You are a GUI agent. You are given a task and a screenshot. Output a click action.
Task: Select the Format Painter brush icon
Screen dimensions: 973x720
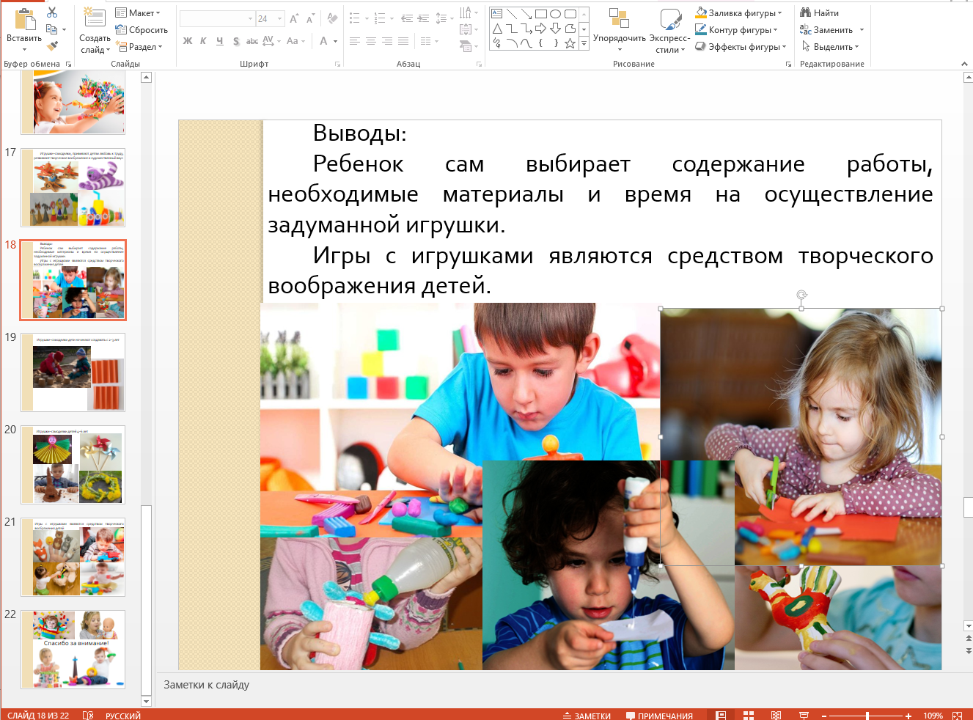click(x=52, y=46)
